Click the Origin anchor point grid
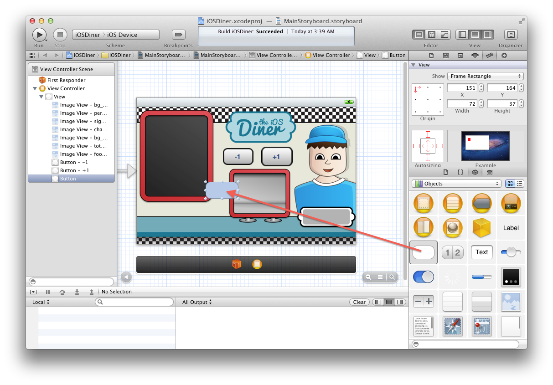 428,99
